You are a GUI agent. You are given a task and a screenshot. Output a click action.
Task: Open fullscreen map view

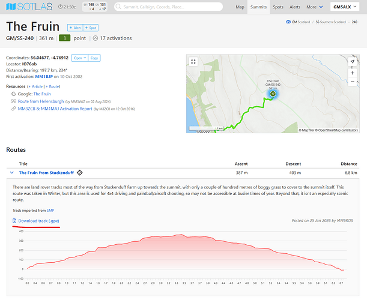193,61
